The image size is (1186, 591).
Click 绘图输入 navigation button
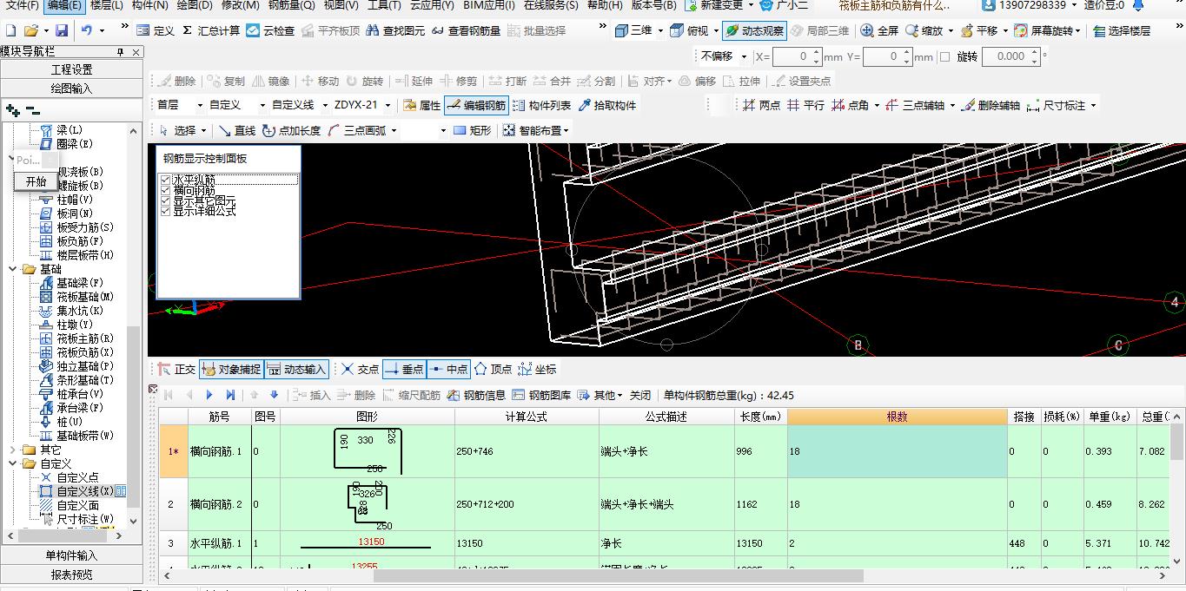click(71, 89)
